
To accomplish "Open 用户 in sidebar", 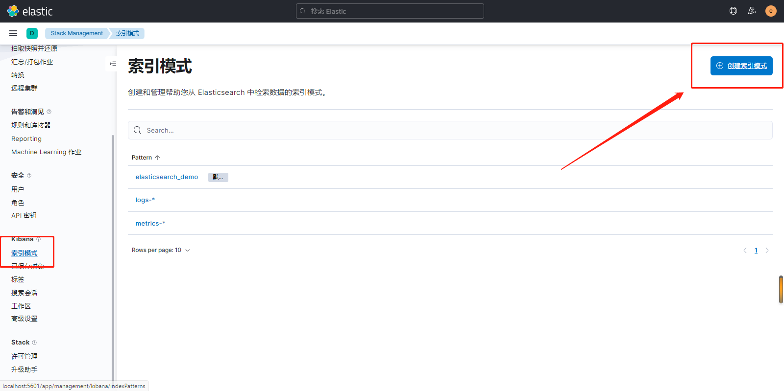I will pos(18,189).
